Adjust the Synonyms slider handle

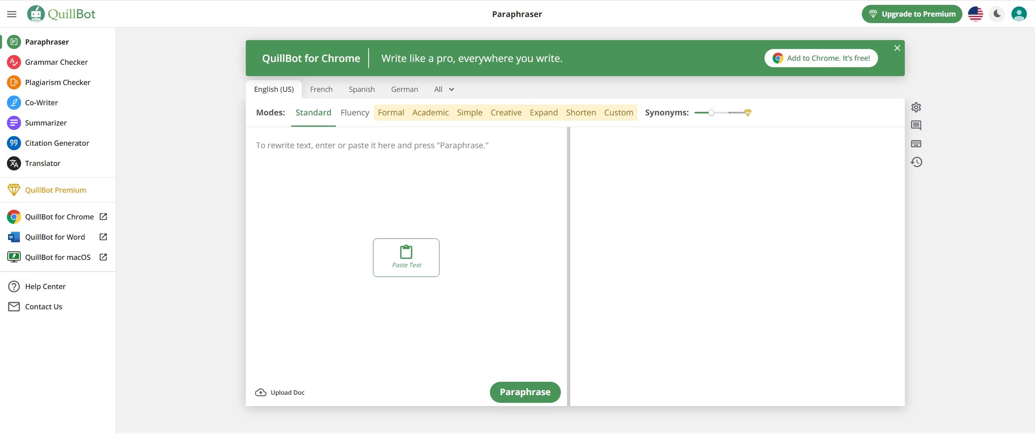(x=711, y=113)
